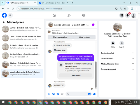Click the phone number message 9139950050
Screen dimensions: 140x105
59,85
